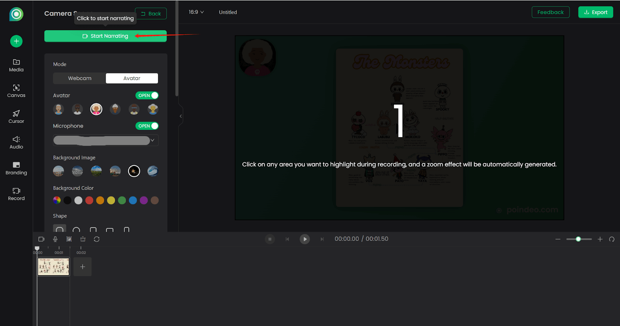The width and height of the screenshot is (620, 326).
Task: Click the avatar bubble in preview canvas
Action: coord(257,57)
